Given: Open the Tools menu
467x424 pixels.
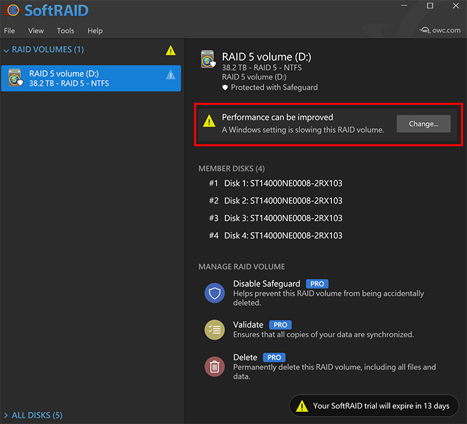Looking at the screenshot, I should pos(65,31).
